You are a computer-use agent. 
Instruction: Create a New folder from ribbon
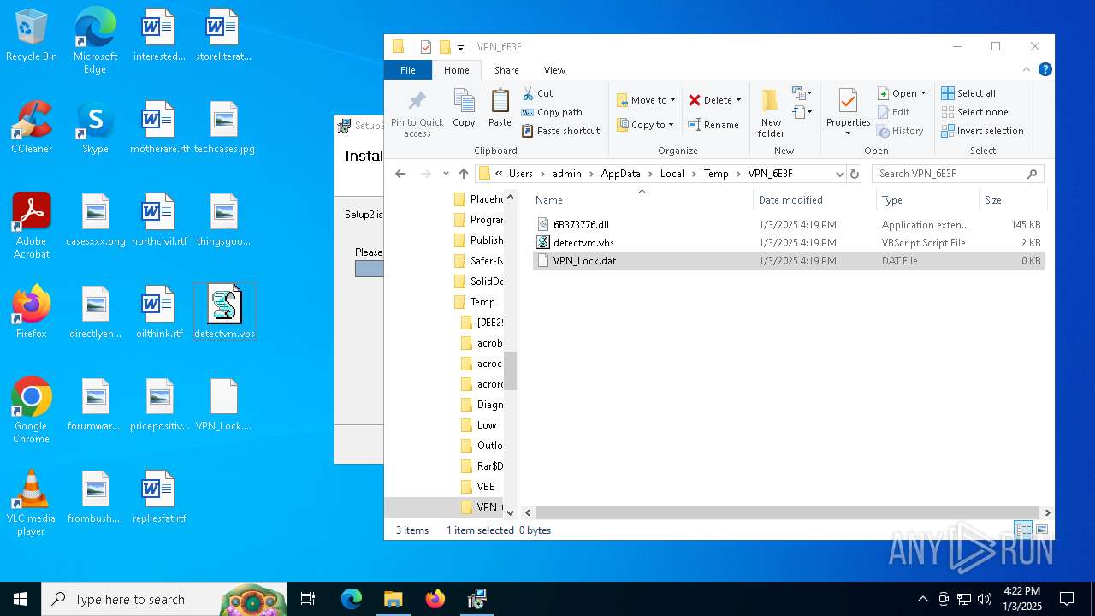(x=771, y=113)
